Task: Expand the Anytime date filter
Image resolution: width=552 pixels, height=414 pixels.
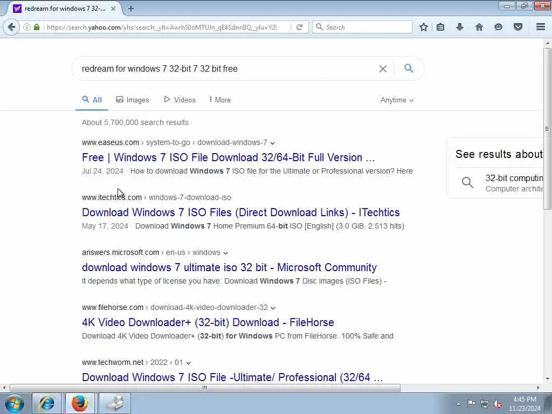Action: [397, 100]
